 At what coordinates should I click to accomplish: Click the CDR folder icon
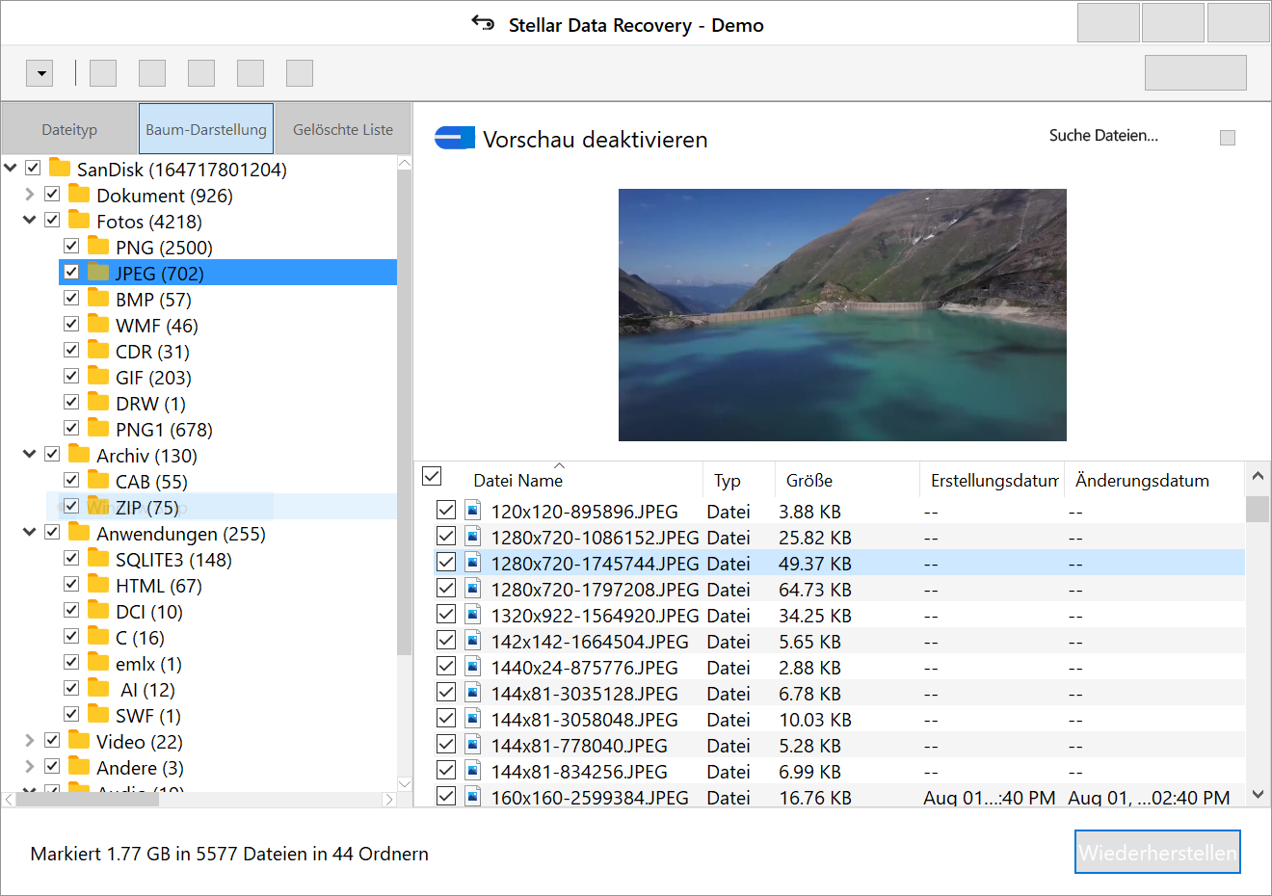[98, 350]
